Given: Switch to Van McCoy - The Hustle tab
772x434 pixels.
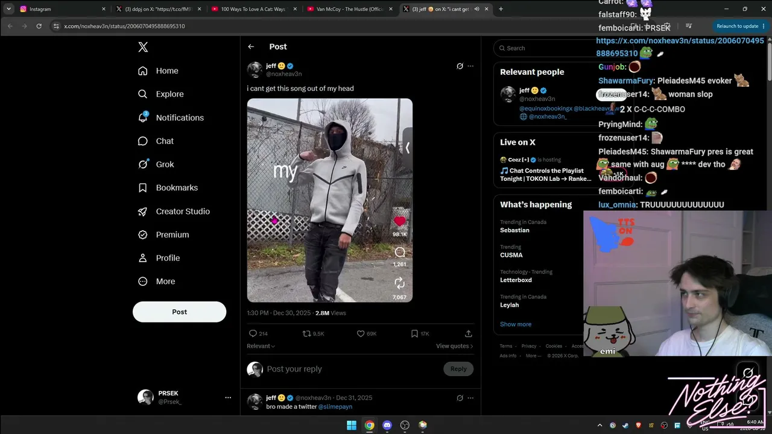Looking at the screenshot, I should [349, 9].
